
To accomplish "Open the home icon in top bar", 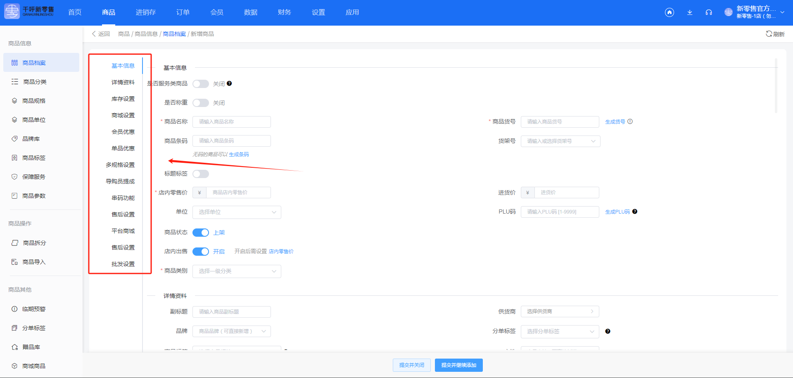I will pos(670,12).
